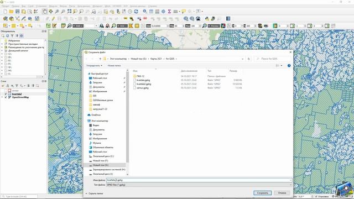
Task: Select the Музыка folder in dialog sidebar
Action: coord(97,143)
